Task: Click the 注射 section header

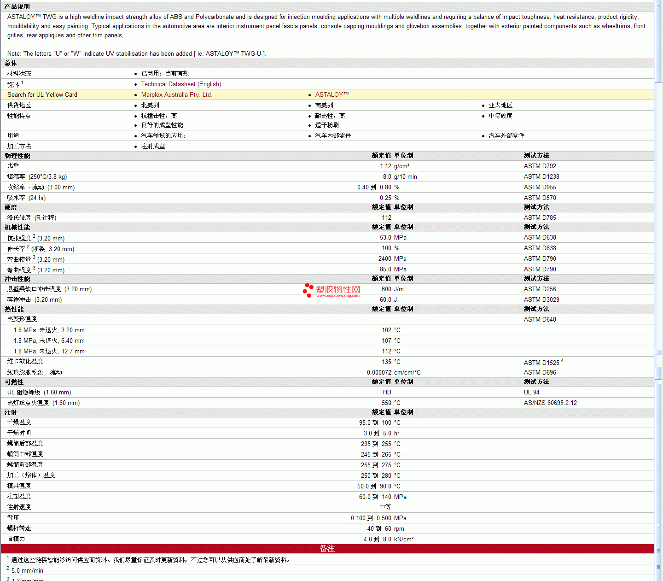Action: (11, 413)
